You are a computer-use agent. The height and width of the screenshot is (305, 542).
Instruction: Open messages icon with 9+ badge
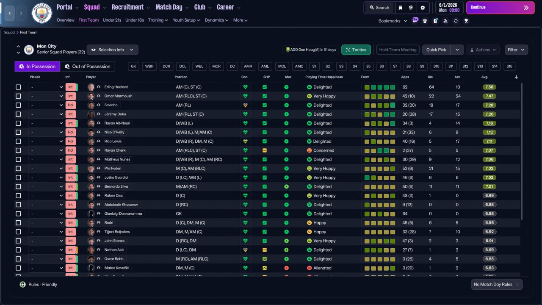(415, 20)
